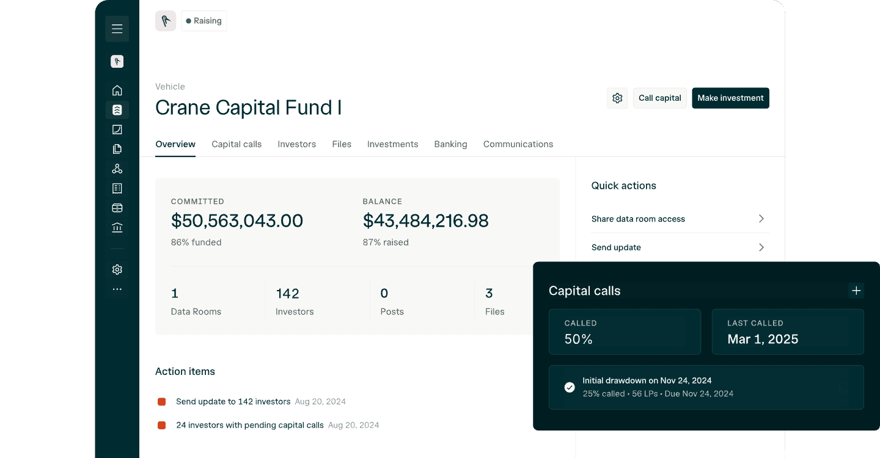Open the documents icon in the sidebar
Viewport: 880px width, 458px height.
117,149
